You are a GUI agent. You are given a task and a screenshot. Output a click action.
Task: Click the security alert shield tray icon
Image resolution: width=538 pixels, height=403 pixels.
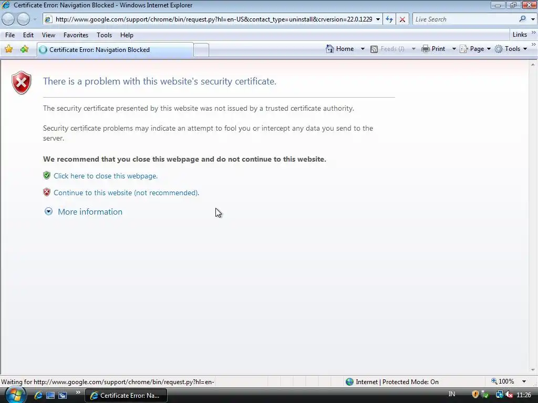tap(475, 395)
